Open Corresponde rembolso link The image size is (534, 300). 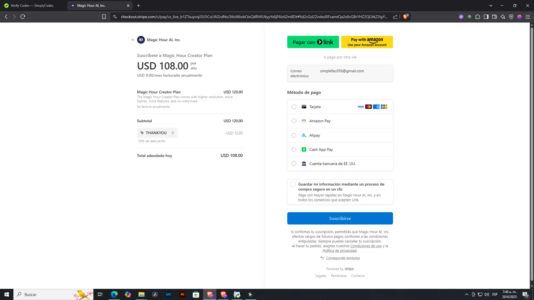343,258
